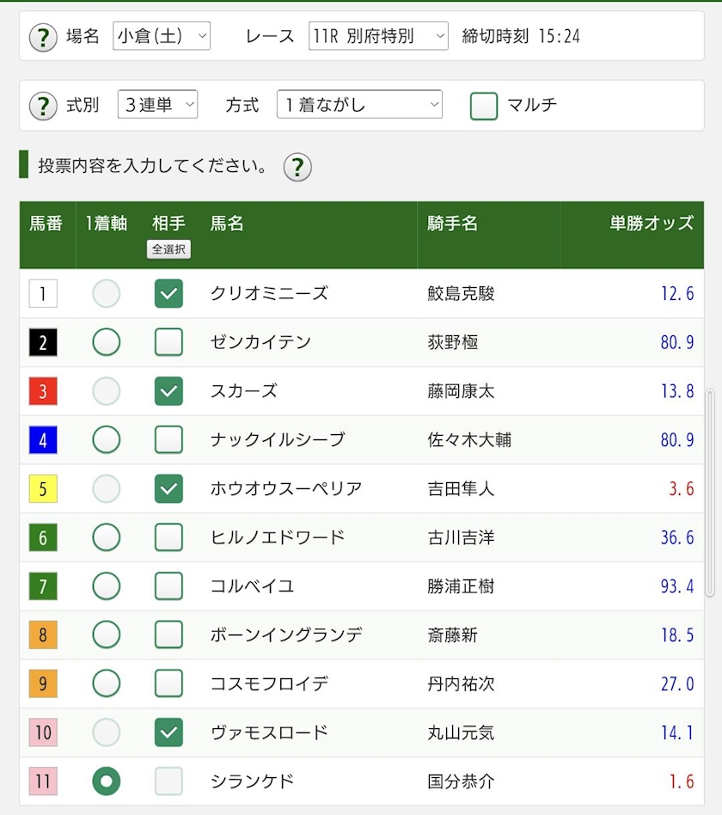The image size is (722, 815).
Task: Select 1着軸 radio for ヒルノエドワード
Action: pos(107,538)
